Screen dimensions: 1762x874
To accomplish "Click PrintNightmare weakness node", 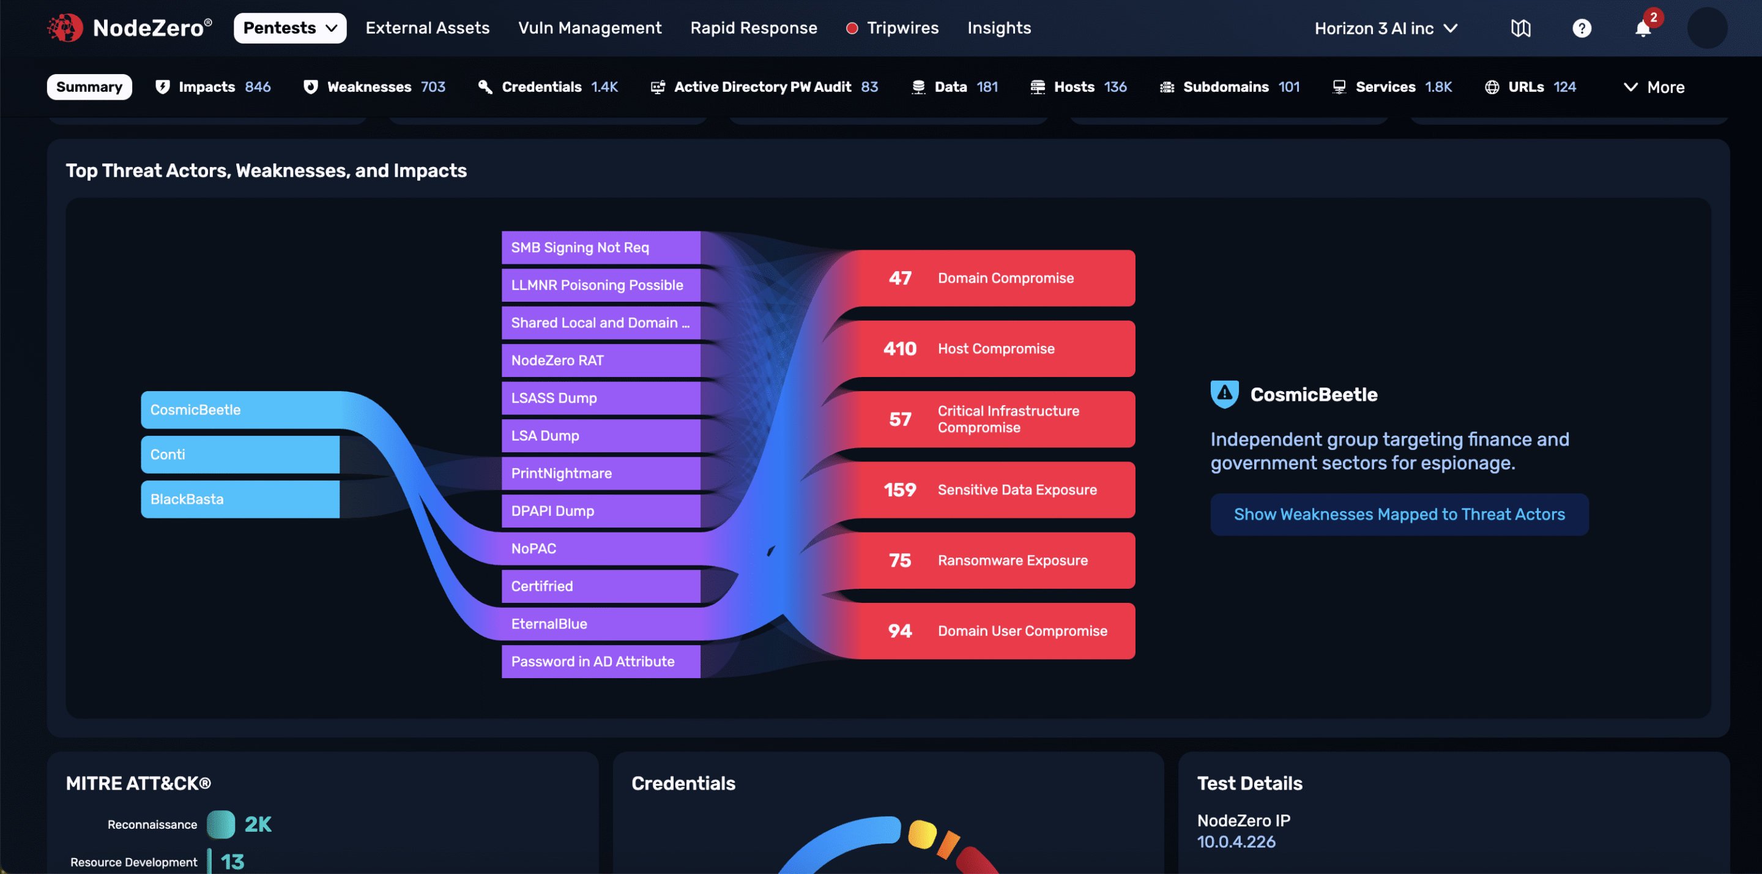I will point(601,473).
